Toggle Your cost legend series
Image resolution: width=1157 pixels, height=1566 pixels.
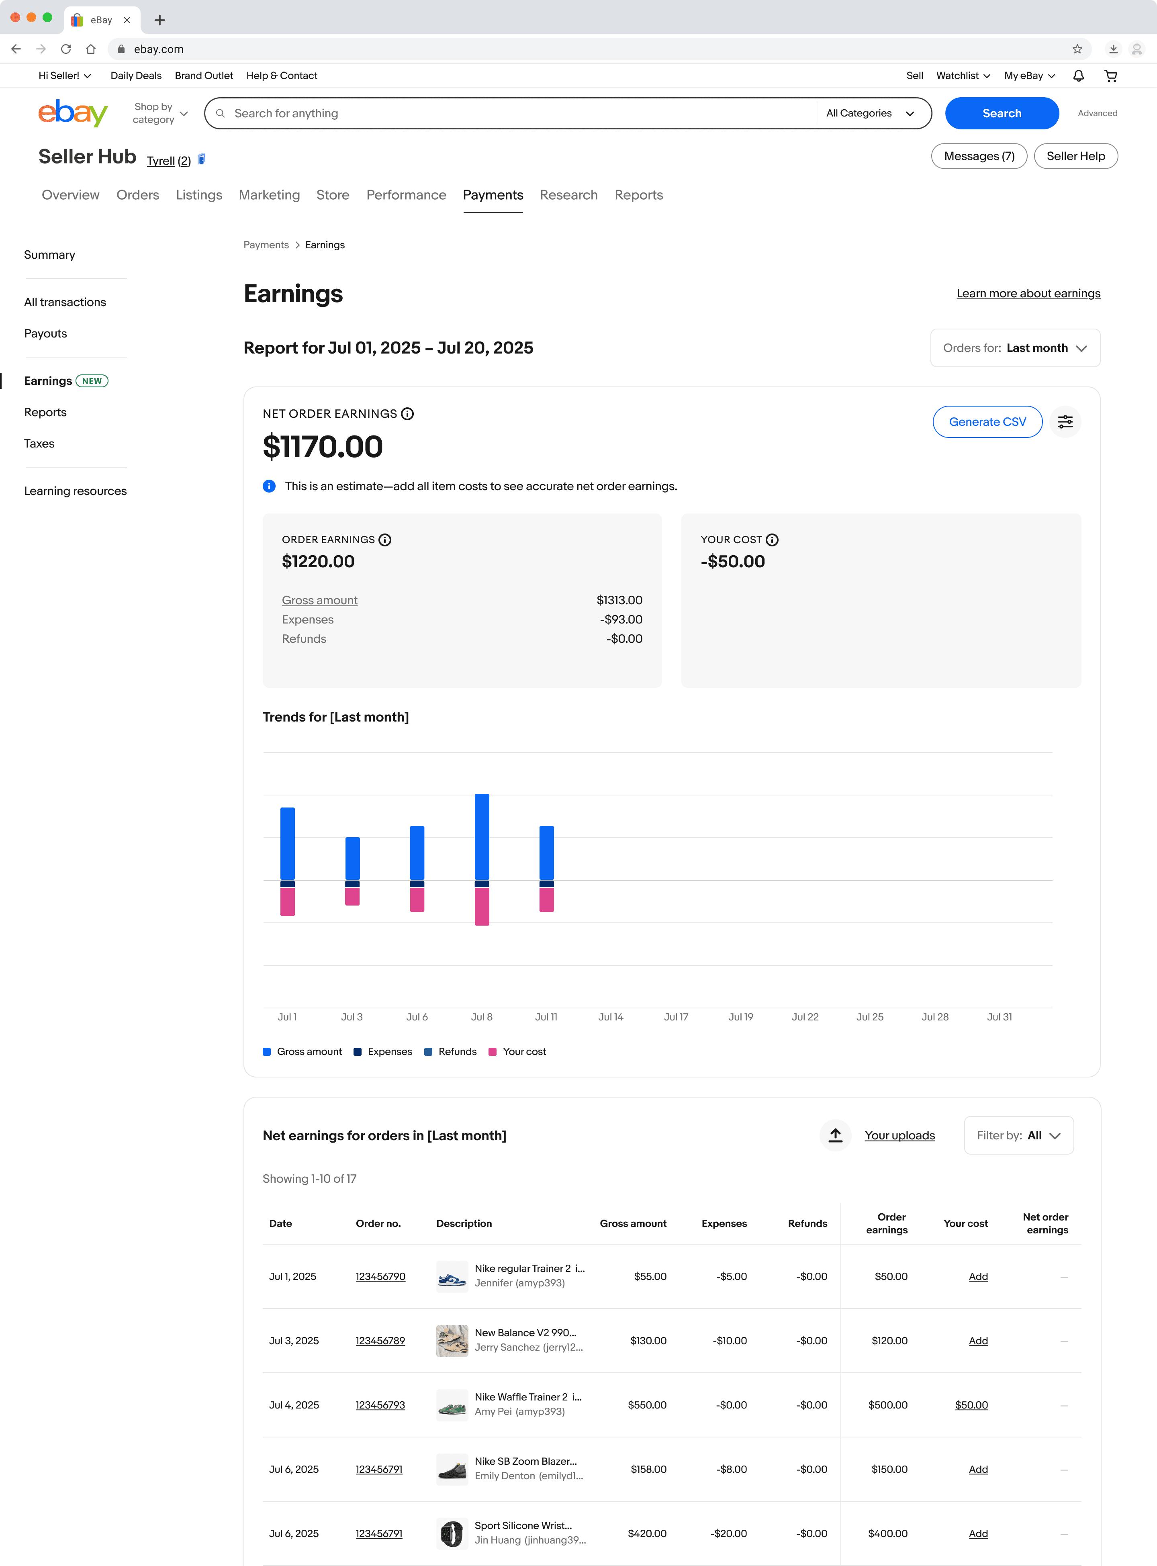pos(517,1051)
